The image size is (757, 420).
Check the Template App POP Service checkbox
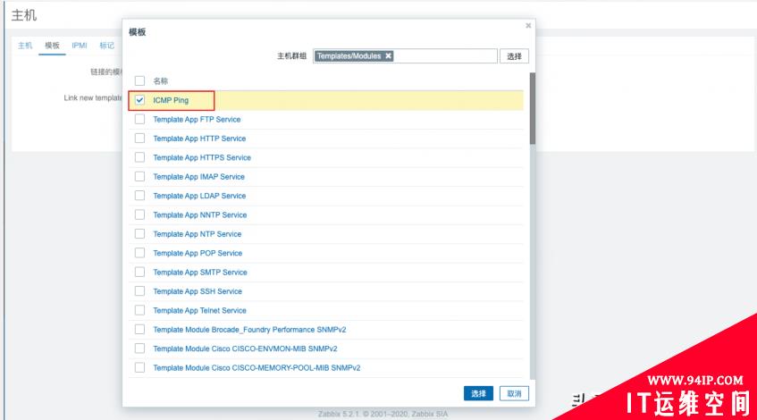[x=139, y=253]
